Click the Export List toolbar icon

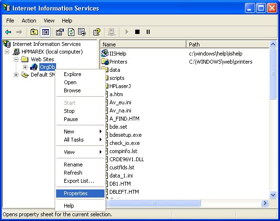click(x=82, y=32)
